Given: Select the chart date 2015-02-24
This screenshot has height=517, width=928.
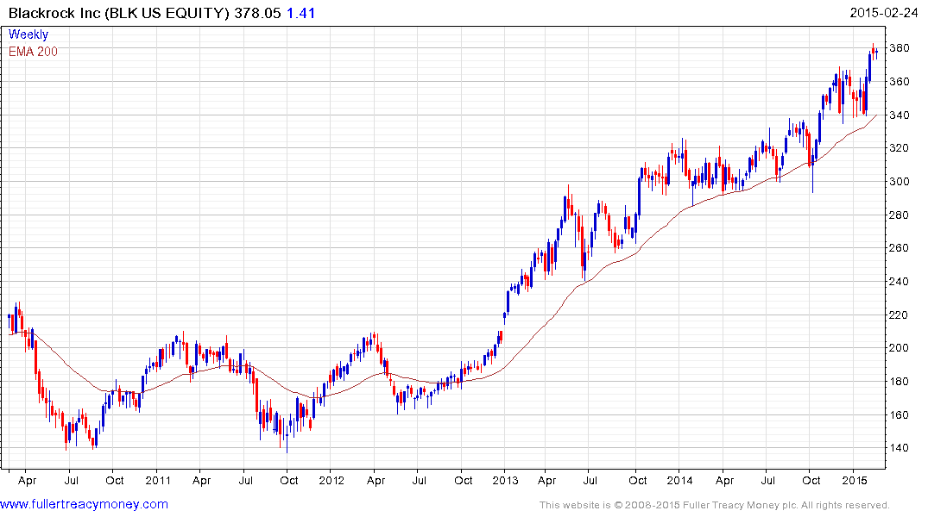Looking at the screenshot, I should (884, 13).
